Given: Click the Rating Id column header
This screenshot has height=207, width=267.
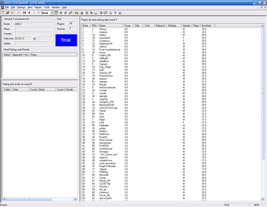Looking at the screenshot, I should coord(161,26).
